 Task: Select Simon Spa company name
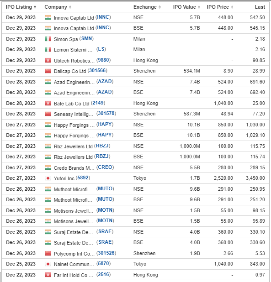coord(66,39)
